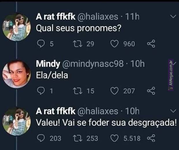The width and height of the screenshot is (179, 150).
Task: Open options chevron on last tweet
Action: pos(173,111)
